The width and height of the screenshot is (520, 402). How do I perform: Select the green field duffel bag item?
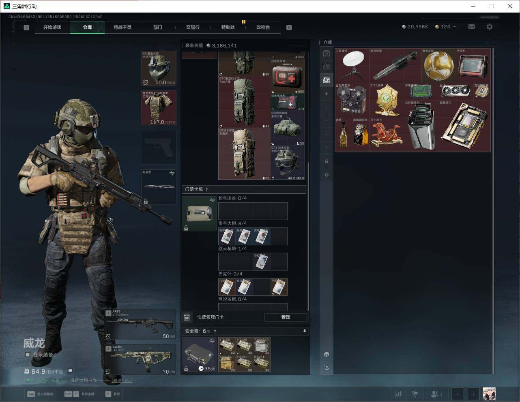(288, 128)
